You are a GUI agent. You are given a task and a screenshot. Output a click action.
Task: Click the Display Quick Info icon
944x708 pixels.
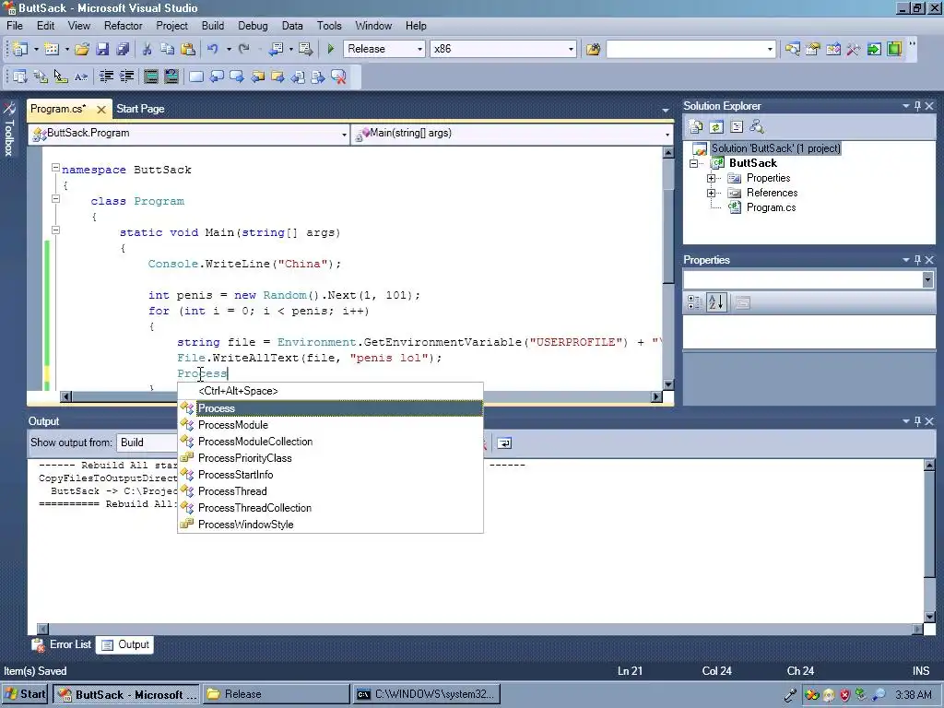(x=61, y=77)
